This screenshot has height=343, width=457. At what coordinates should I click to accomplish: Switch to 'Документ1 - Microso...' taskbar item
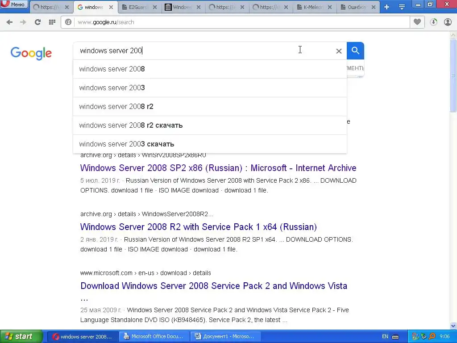(225, 337)
